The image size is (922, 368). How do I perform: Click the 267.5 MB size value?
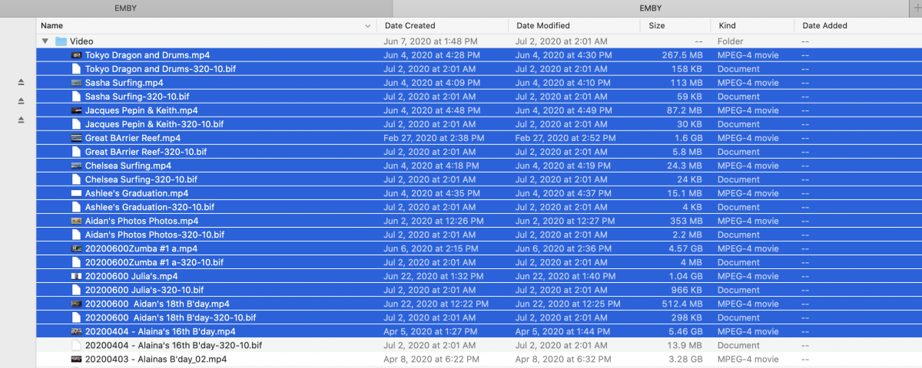[x=682, y=55]
